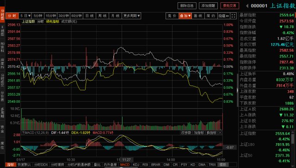Switch to the 周线 chart
This screenshot has width=296, height=168.
point(102,16)
